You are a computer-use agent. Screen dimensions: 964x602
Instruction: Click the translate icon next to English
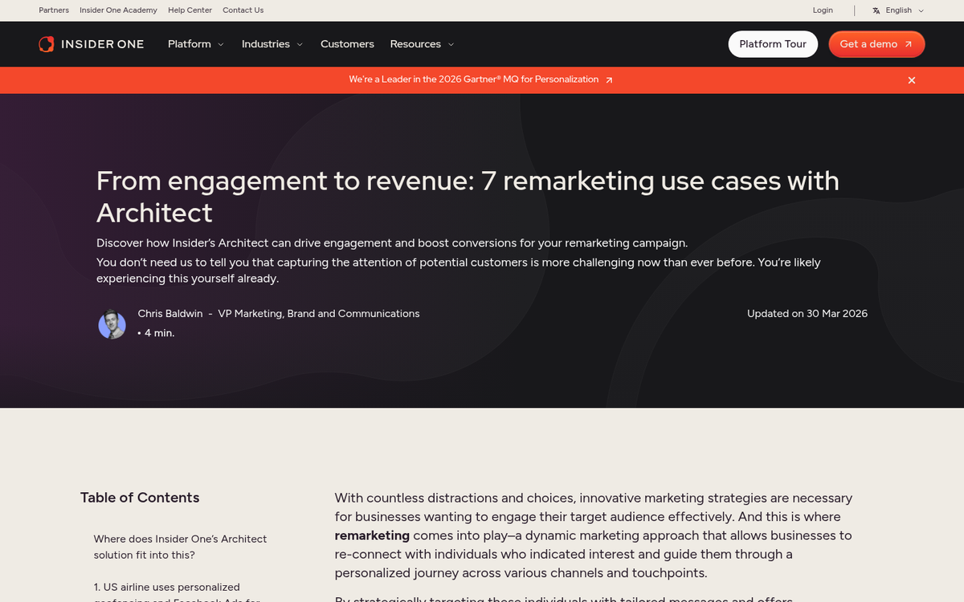pos(875,10)
